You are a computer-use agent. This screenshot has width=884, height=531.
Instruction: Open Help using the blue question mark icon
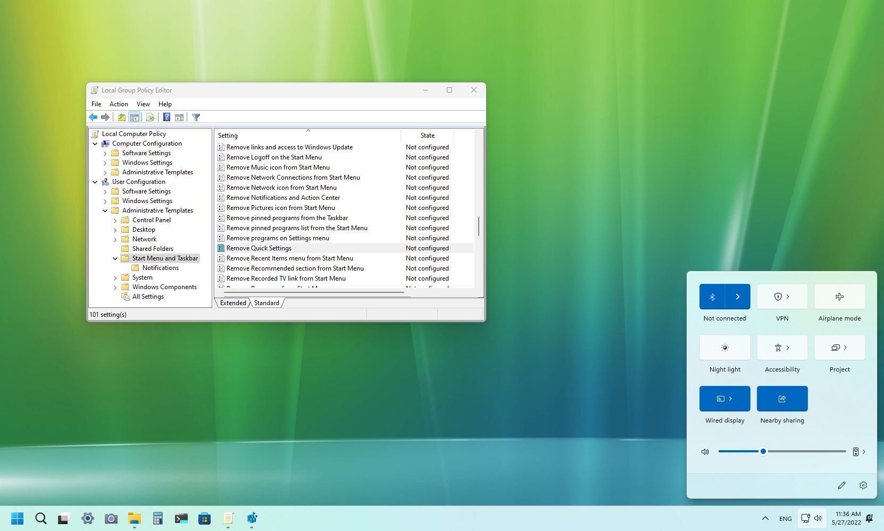pyautogui.click(x=166, y=117)
